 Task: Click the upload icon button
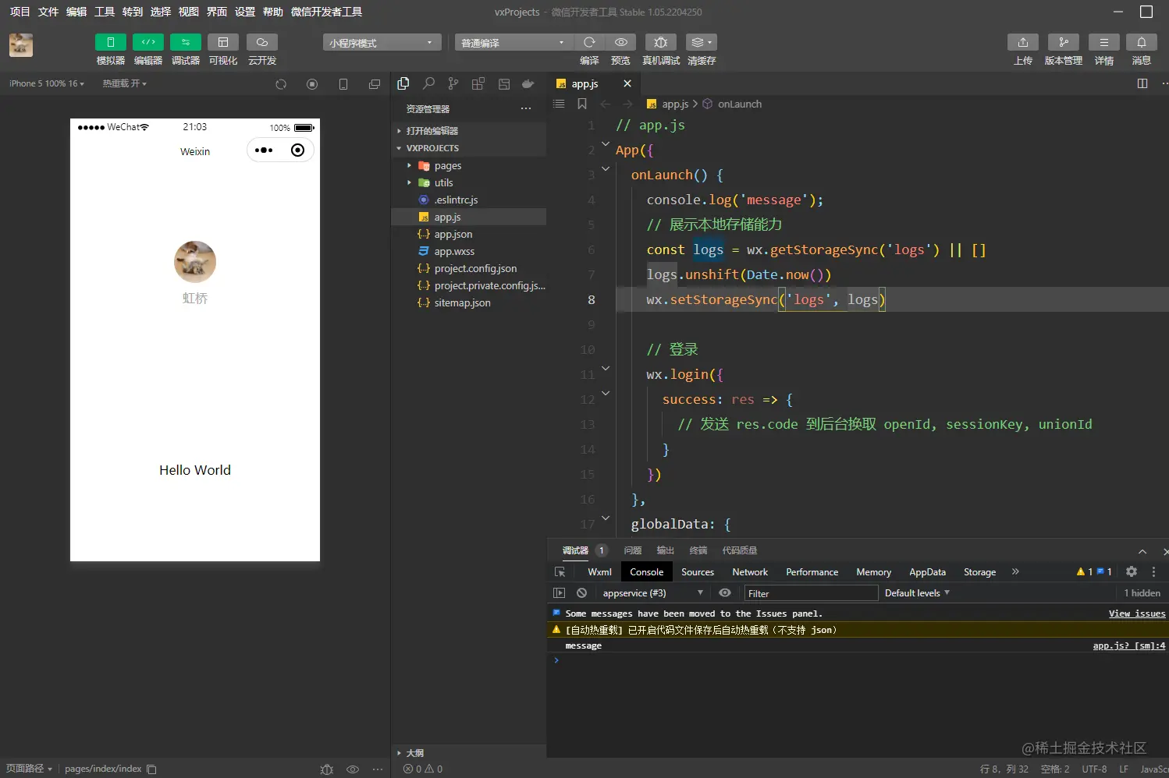(x=1022, y=42)
